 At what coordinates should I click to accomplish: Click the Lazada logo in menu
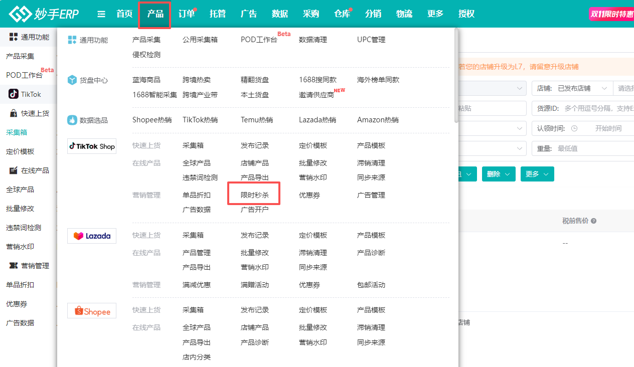pyautogui.click(x=92, y=236)
